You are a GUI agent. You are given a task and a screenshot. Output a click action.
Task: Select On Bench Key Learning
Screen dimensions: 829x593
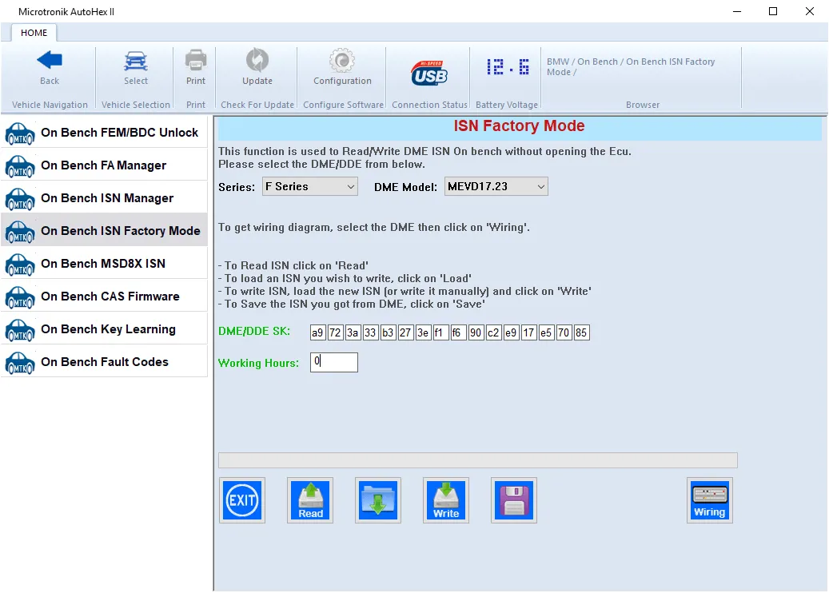coord(104,329)
